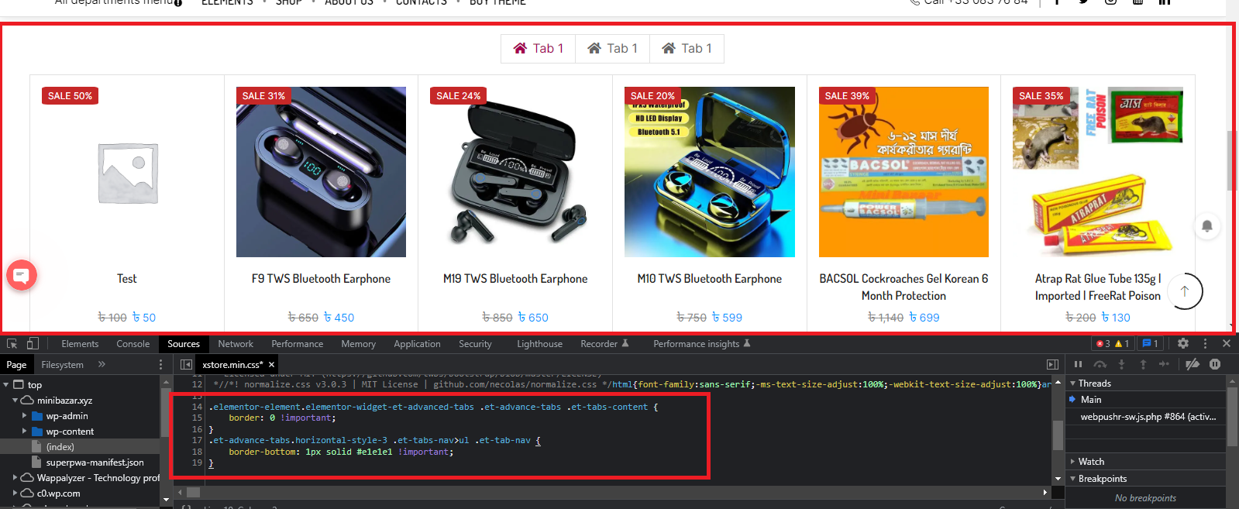Select the (index) file in tree
1239x509 pixels.
coord(60,447)
